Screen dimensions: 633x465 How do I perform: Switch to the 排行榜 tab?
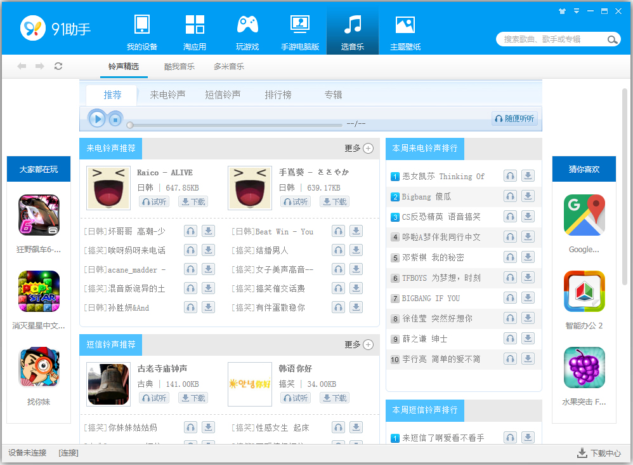278,95
